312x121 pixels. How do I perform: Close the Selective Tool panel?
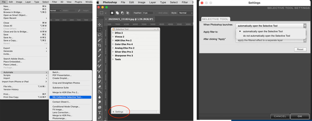tap(158, 29)
